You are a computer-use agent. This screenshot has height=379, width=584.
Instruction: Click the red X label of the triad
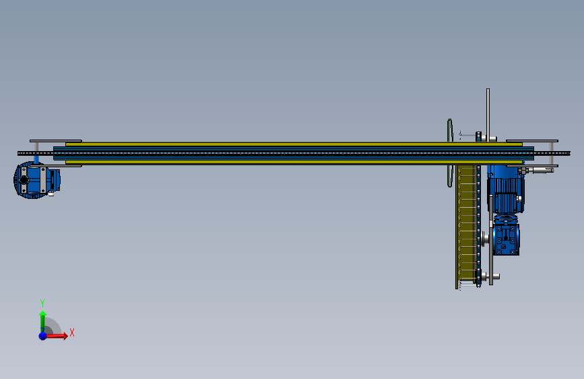point(72,332)
